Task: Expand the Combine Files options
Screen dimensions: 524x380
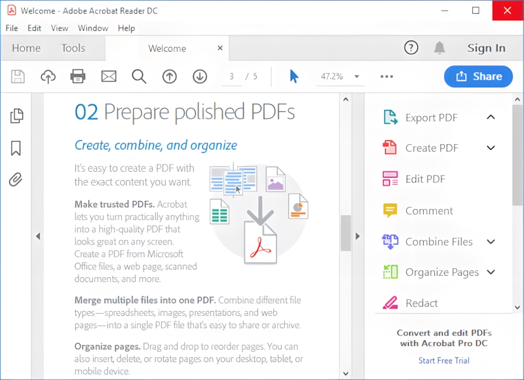Action: coord(491,242)
